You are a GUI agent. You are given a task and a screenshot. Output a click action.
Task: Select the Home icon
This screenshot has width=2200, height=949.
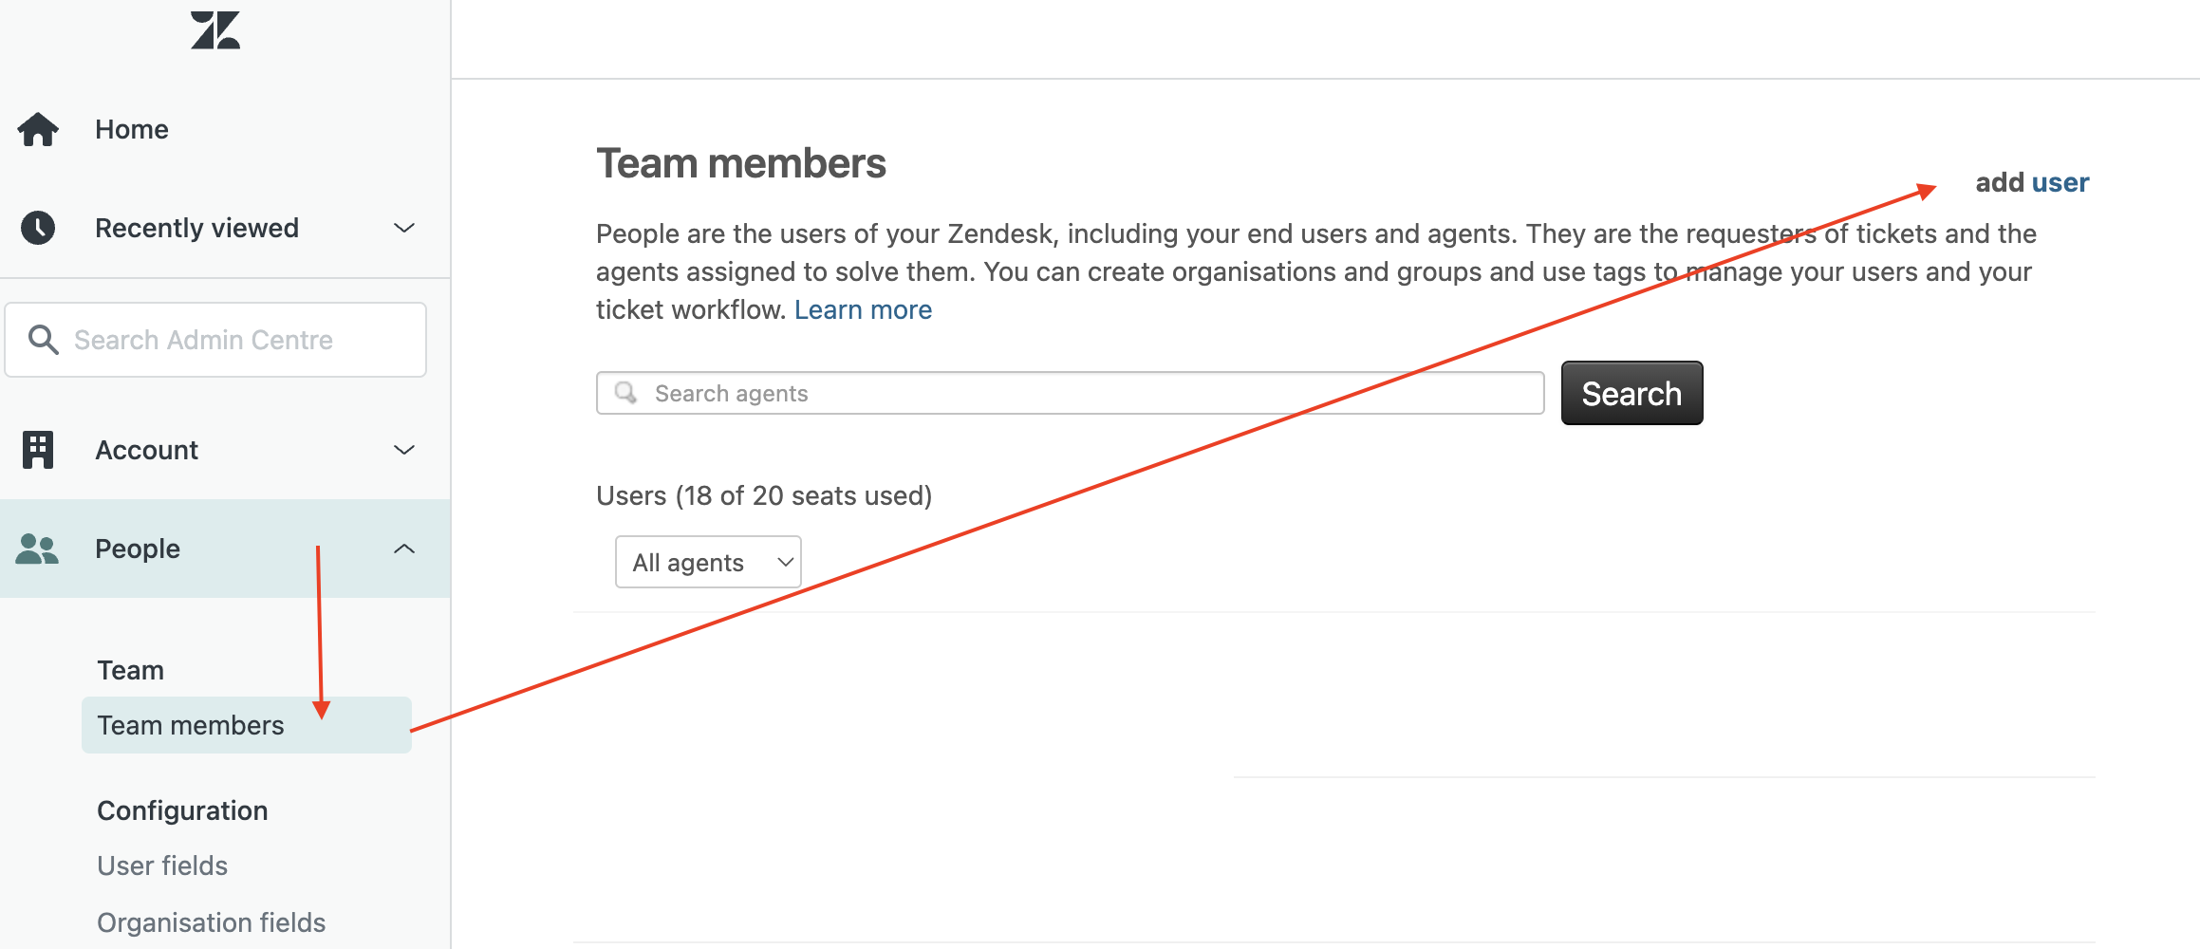38,129
